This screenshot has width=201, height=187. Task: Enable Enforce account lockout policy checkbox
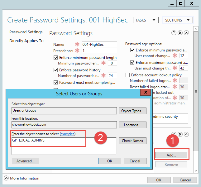click(127, 75)
